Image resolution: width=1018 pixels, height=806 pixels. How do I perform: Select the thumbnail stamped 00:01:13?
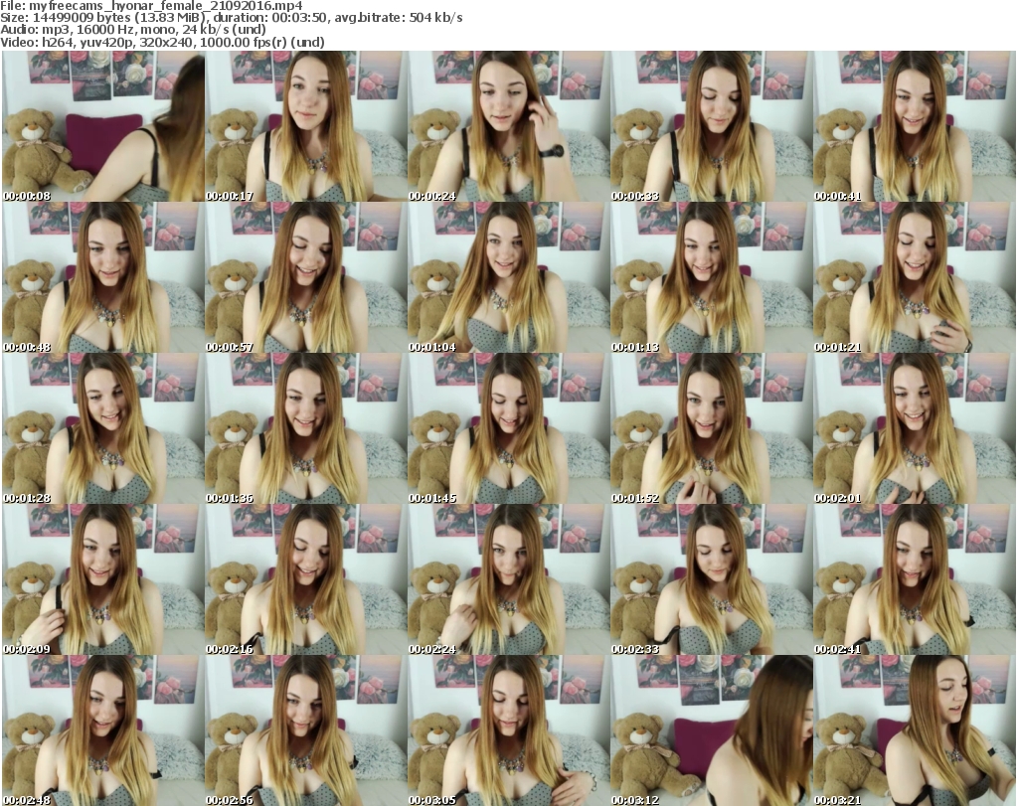pos(712,277)
